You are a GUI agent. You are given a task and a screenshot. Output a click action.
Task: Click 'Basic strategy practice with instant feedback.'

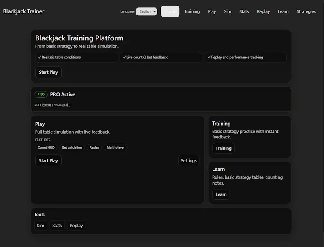(x=245, y=134)
